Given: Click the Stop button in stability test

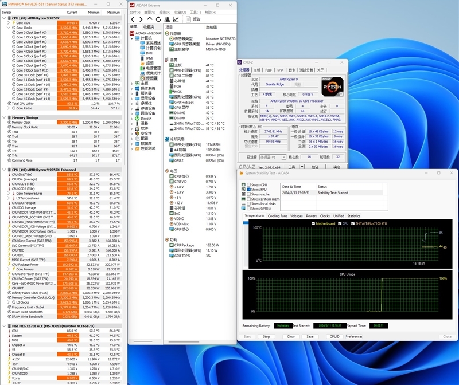Looking at the screenshot, I should pos(266,336).
